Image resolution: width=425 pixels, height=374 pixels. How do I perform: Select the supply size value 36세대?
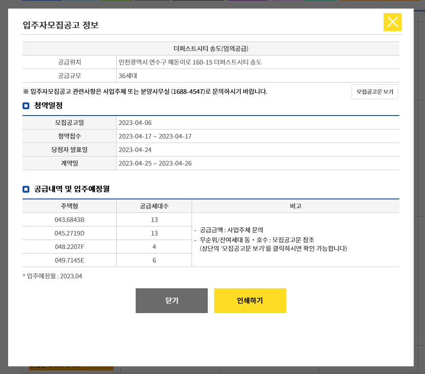click(x=128, y=76)
